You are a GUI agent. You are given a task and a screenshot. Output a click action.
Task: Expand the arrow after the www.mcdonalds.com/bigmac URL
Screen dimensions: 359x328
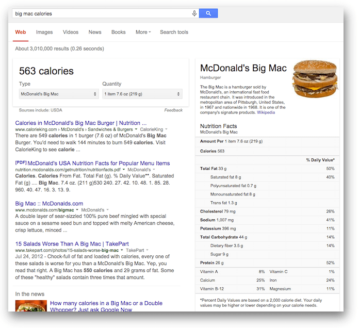click(x=77, y=210)
